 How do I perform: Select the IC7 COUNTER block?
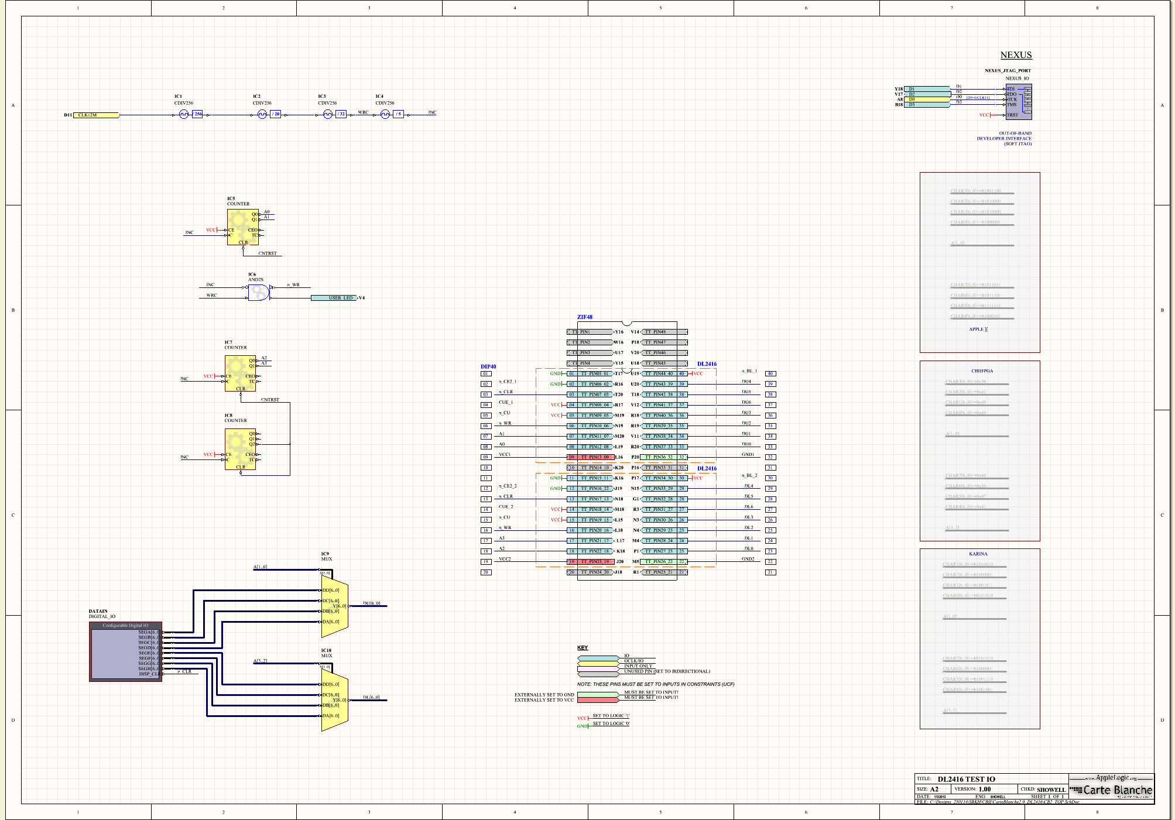click(x=241, y=373)
